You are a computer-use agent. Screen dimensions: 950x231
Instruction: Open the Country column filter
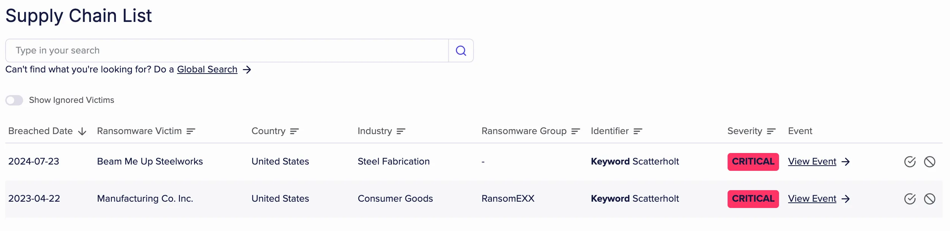(294, 131)
